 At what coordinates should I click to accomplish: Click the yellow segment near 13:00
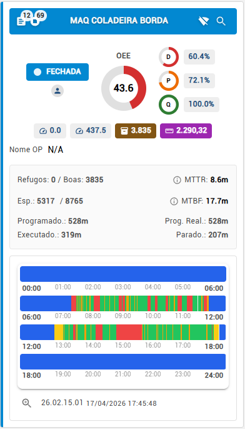tap(59, 332)
